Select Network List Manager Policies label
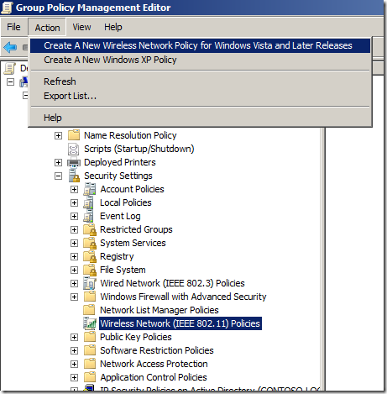387x394 pixels. pos(160,310)
